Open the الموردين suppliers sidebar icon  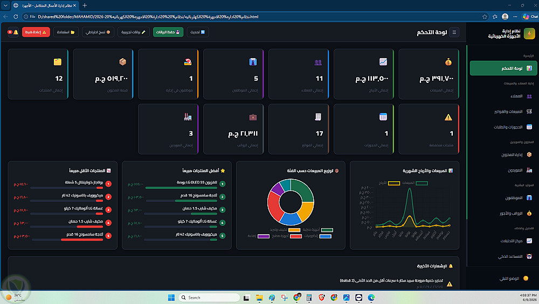tap(529, 170)
